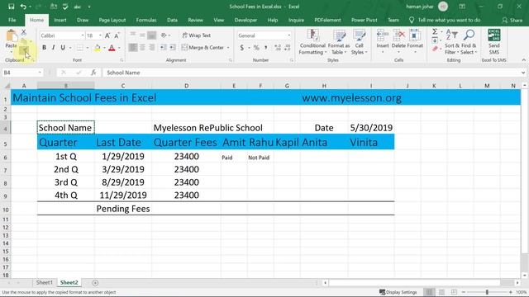Increase font size with the large A
The image size is (529, 297).
(x=107, y=35)
